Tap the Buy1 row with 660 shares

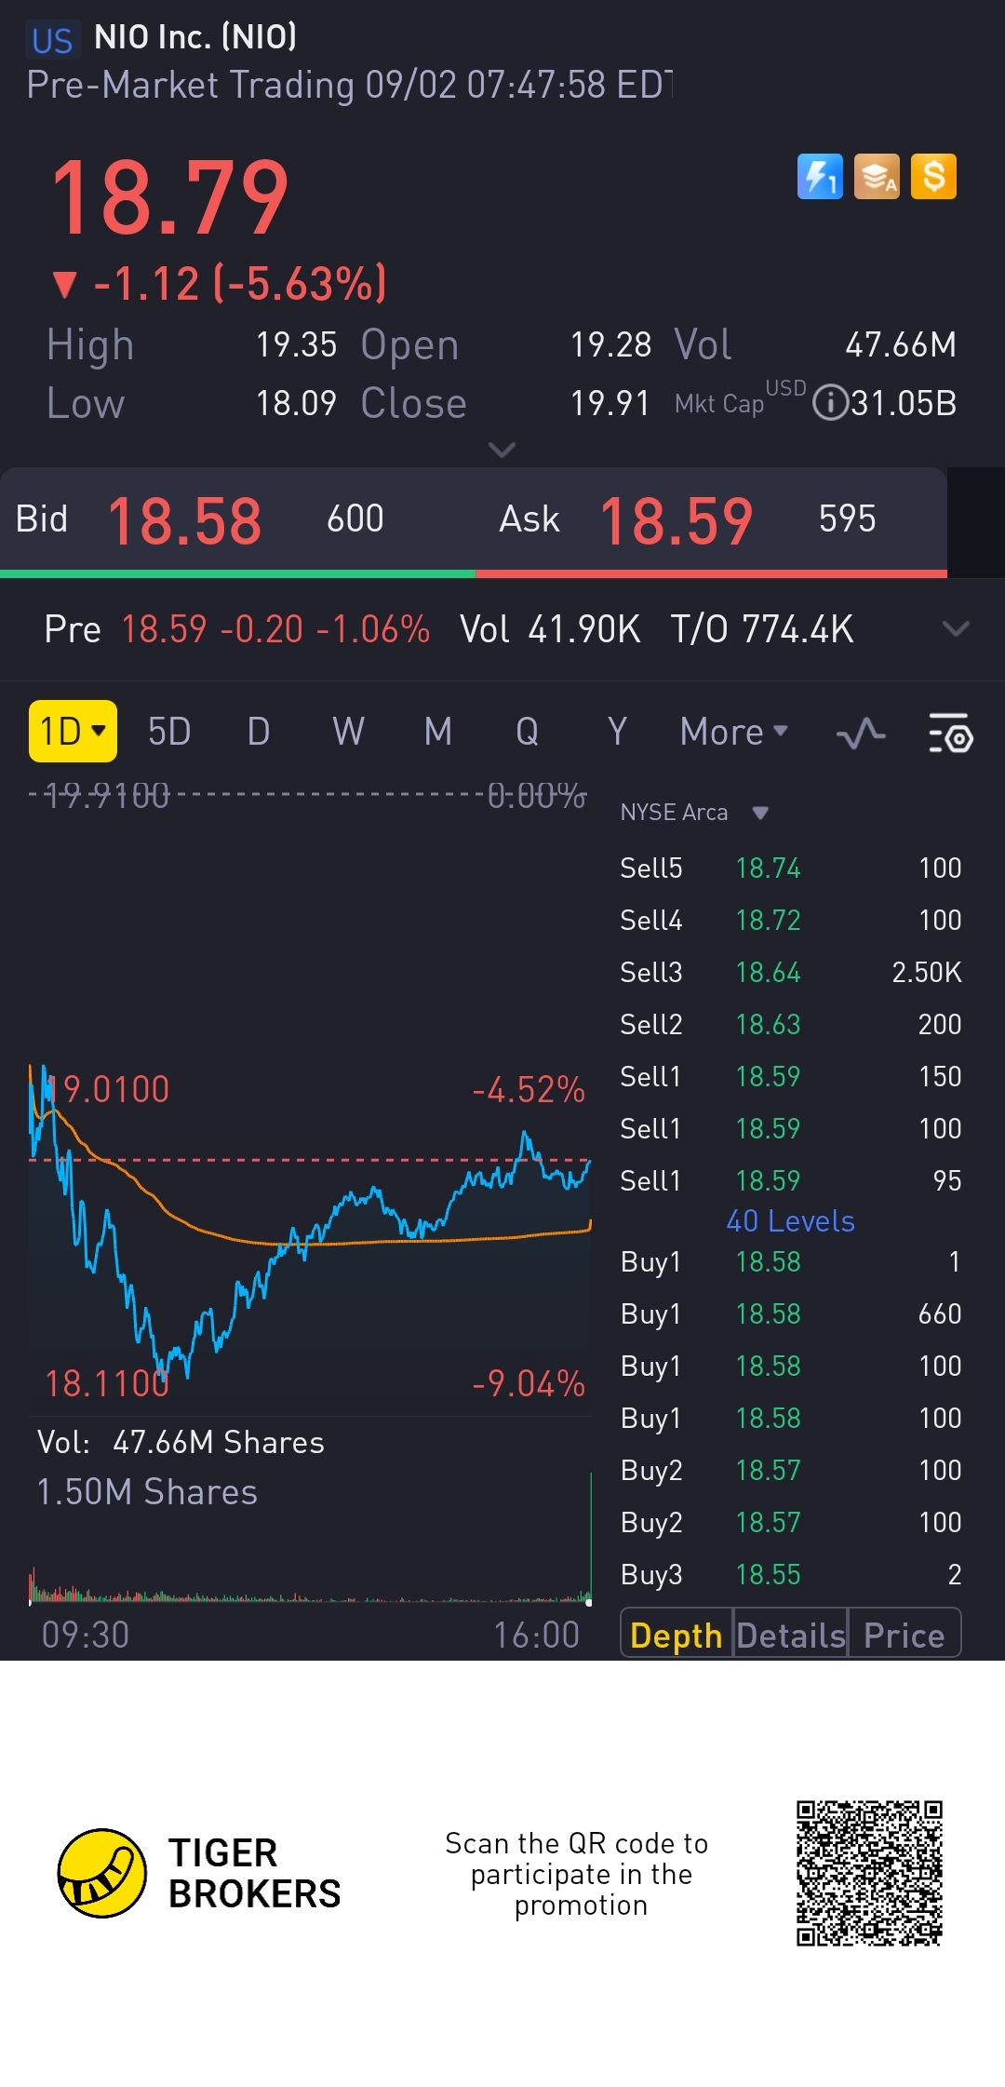(790, 1313)
